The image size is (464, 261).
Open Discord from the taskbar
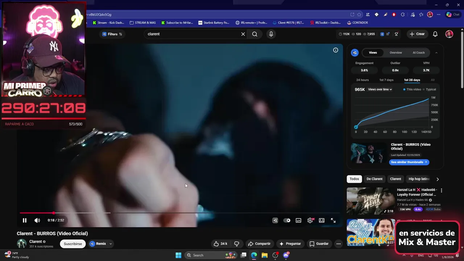pyautogui.click(x=286, y=255)
